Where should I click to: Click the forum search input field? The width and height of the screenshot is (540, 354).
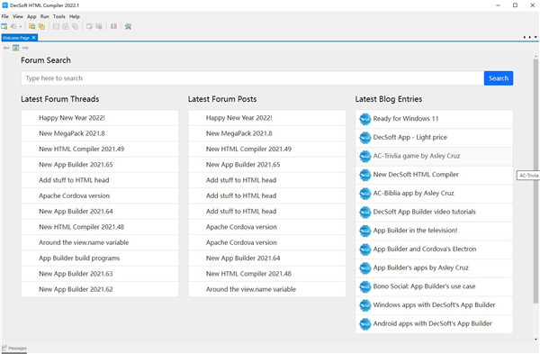252,78
